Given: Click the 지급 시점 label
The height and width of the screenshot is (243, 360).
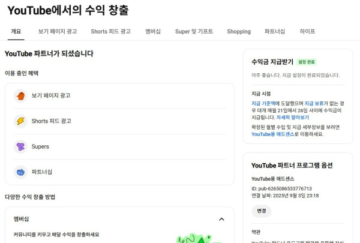Looking at the screenshot, I should [261, 94].
